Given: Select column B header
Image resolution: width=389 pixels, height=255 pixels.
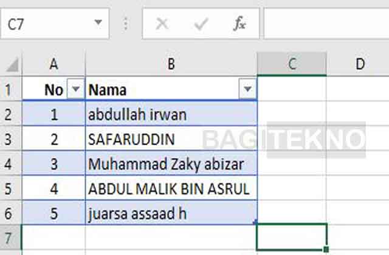Looking at the screenshot, I should coord(171,64).
